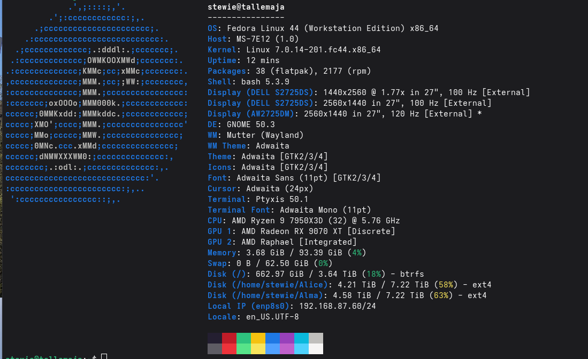Click the bright red swatch in bottom row
The height and width of the screenshot is (359, 588).
(x=229, y=349)
